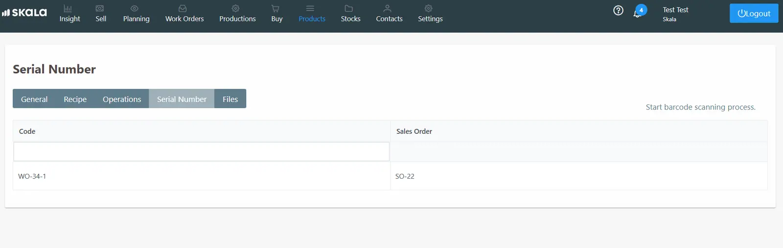Select the Sell money icon
The image size is (783, 248).
coord(100,8)
